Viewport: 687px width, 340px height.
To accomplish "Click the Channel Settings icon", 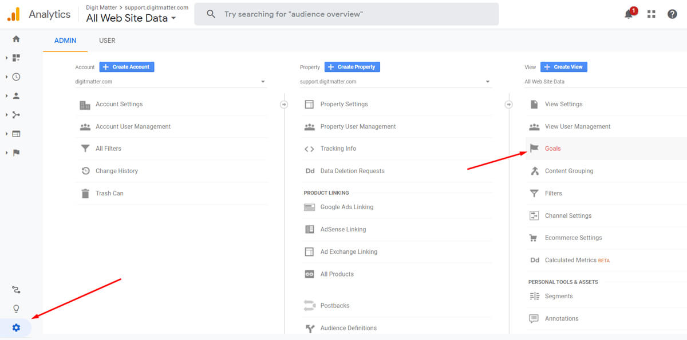I will (x=534, y=215).
